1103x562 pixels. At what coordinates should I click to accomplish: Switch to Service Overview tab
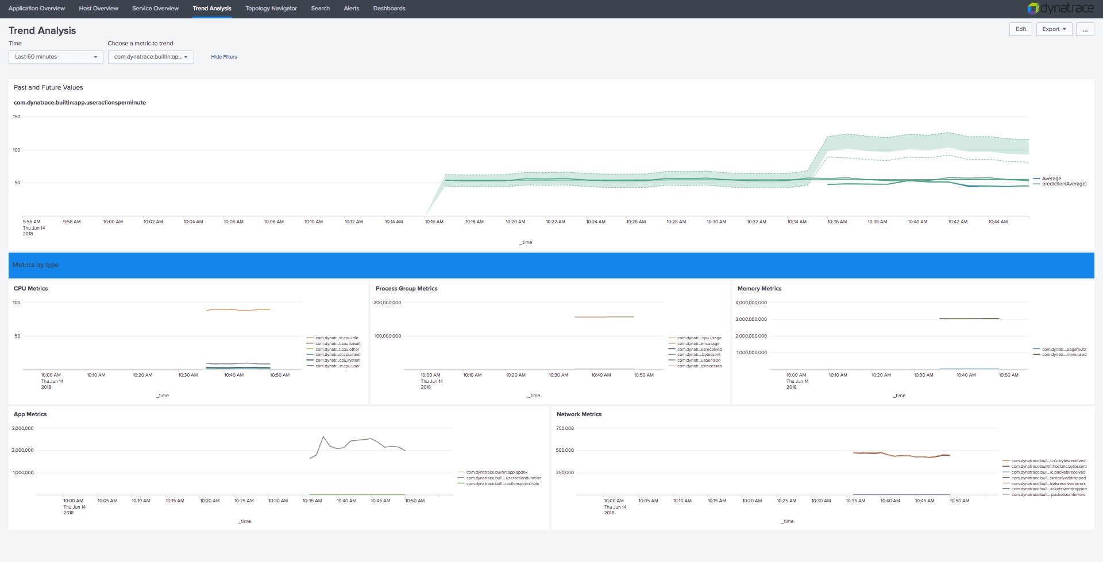[155, 9]
